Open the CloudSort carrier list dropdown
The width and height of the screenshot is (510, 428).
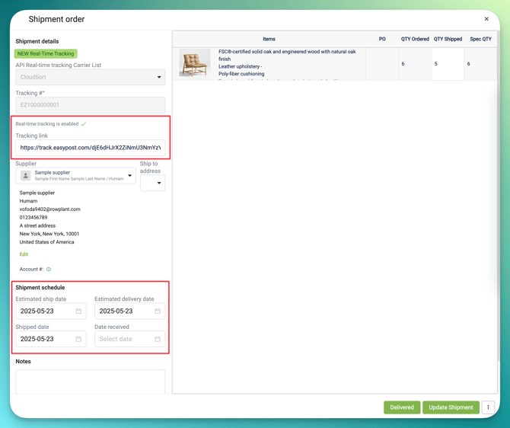pos(90,77)
